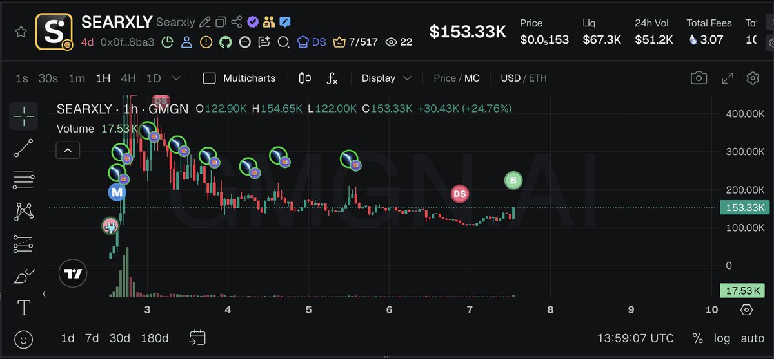Click the red DS marker near 7

[459, 194]
